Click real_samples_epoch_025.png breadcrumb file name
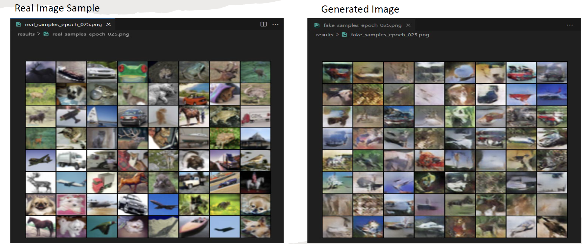This screenshot has height=244, width=582. (x=91, y=34)
